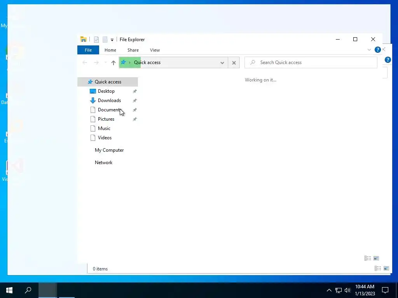This screenshot has height=298, width=398.
Task: Show hidden system tray icons
Action: click(329, 290)
